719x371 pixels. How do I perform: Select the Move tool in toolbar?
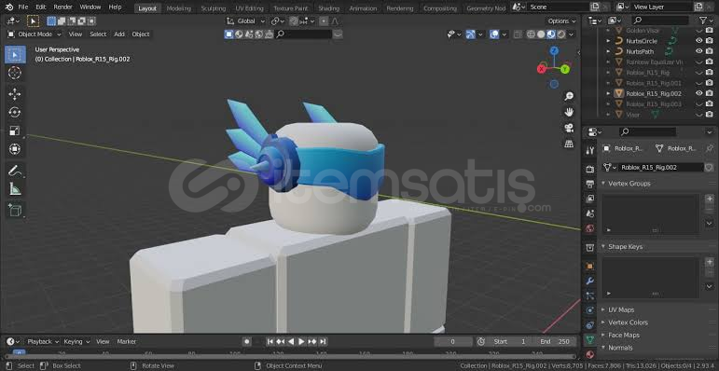(x=15, y=94)
